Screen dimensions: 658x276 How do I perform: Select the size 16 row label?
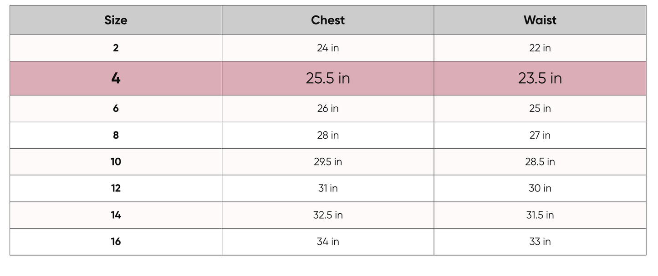[116, 241]
